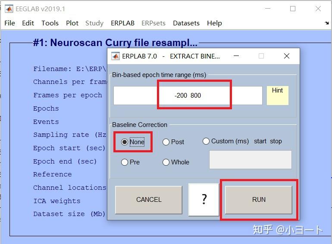Minimize the EEGLAB main window
332x244 pixels.
[268, 9]
